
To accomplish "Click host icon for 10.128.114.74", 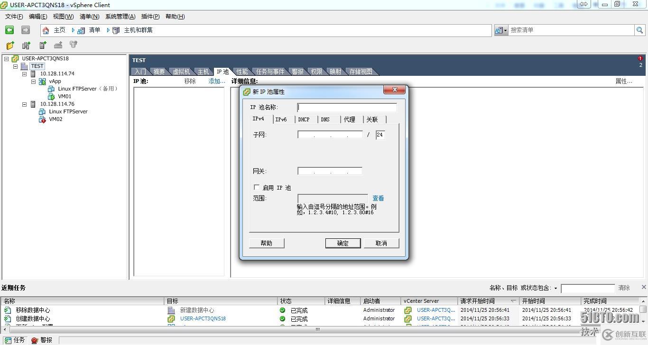I will pyautogui.click(x=33, y=74).
